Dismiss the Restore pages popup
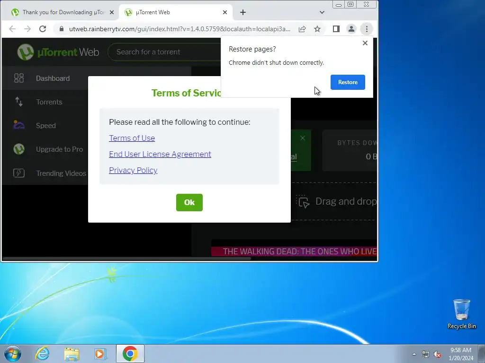The height and width of the screenshot is (363, 485). [x=365, y=43]
